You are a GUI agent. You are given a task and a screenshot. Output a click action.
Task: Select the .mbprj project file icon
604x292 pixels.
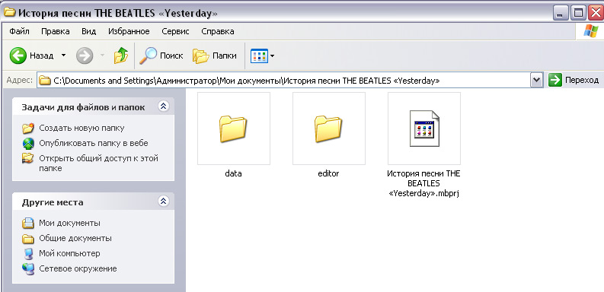424,129
